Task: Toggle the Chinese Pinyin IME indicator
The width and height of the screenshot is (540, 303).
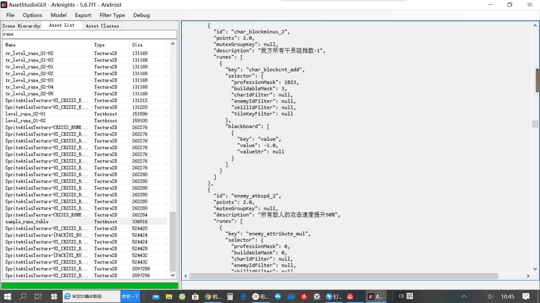Action: (x=410, y=296)
